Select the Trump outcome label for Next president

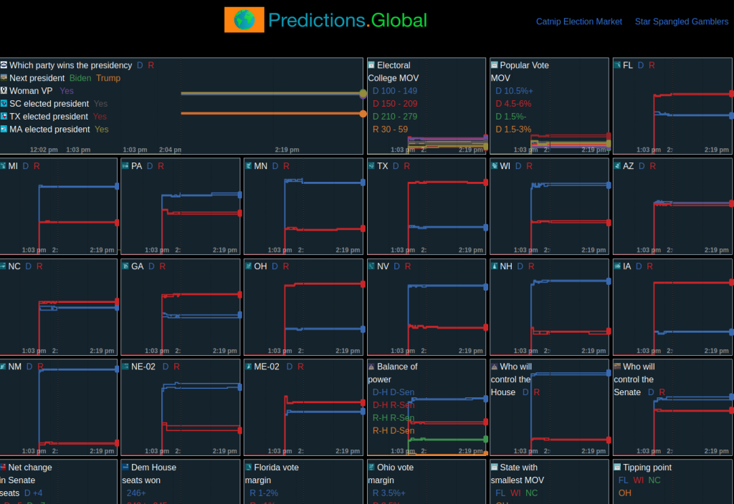(108, 78)
